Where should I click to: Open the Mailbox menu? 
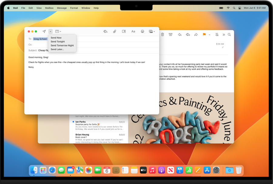[x=49, y=8]
